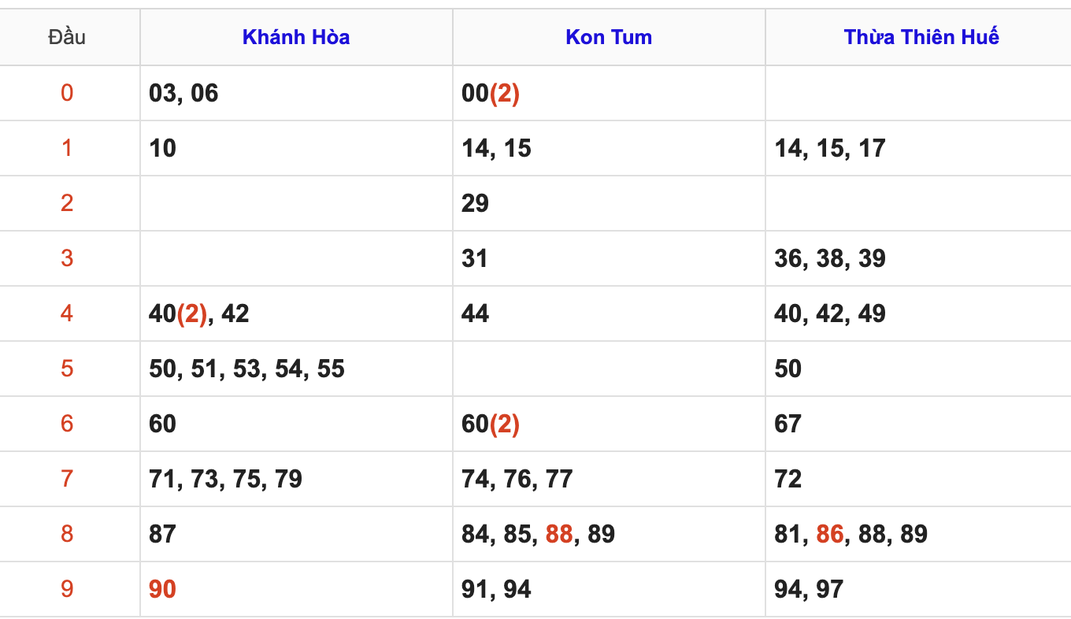Open the Thừa Thiên Huế province link
This screenshot has width=1071, height=619.
pyautogui.click(x=921, y=37)
